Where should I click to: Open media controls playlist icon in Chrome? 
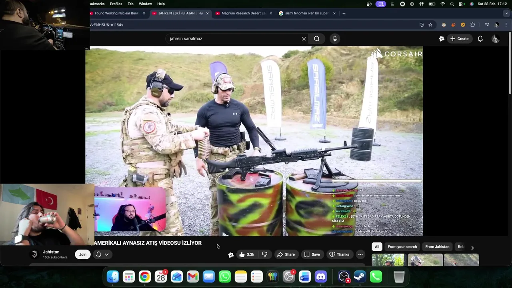(487, 25)
